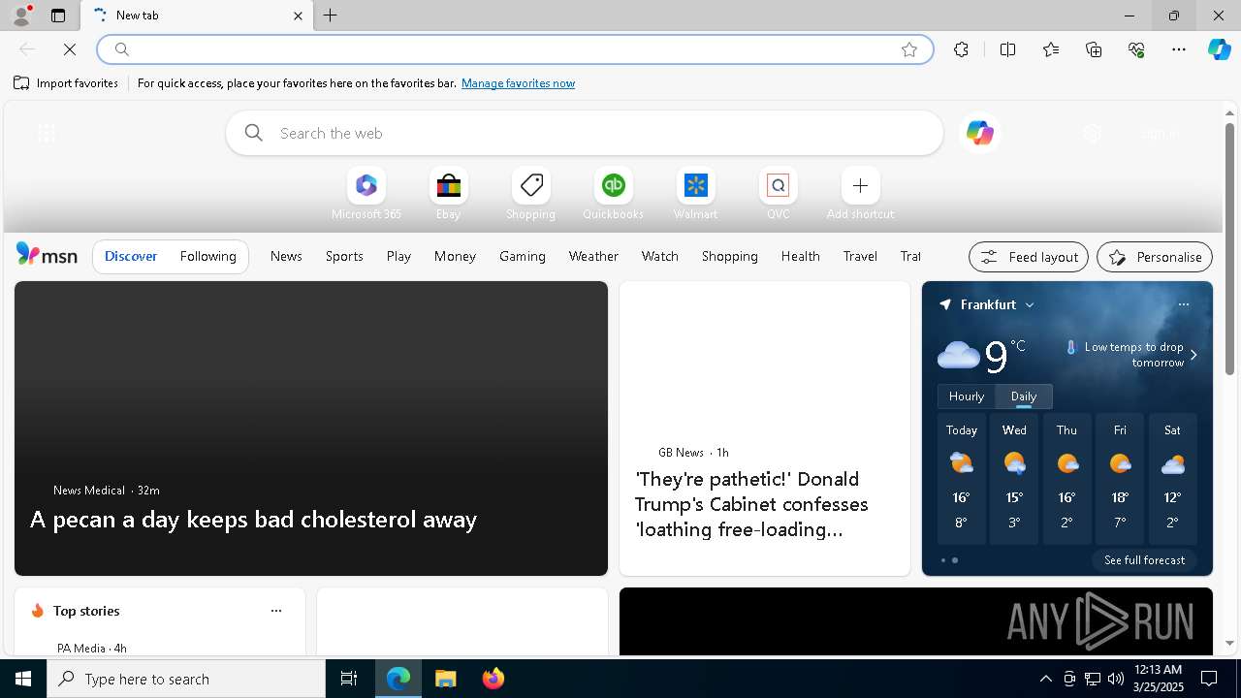Click Import favorites
The height and width of the screenshot is (698, 1241).
pyautogui.click(x=66, y=83)
